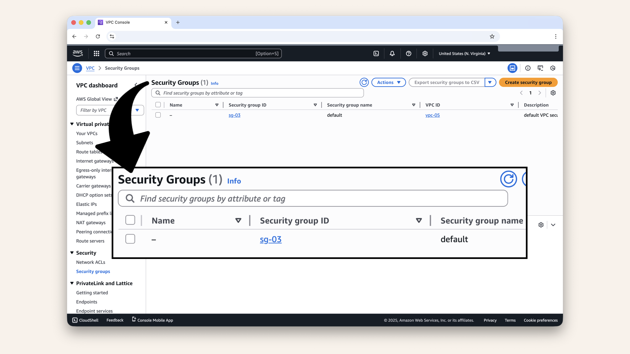The height and width of the screenshot is (354, 630).
Task: Open the AWS account settings gear icon
Action: (x=425, y=53)
